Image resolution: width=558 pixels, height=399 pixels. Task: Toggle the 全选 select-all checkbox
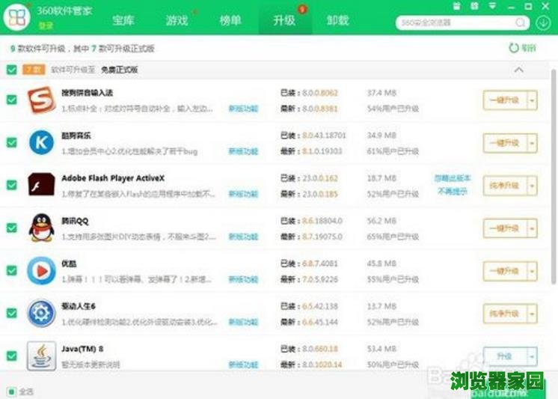point(11,391)
